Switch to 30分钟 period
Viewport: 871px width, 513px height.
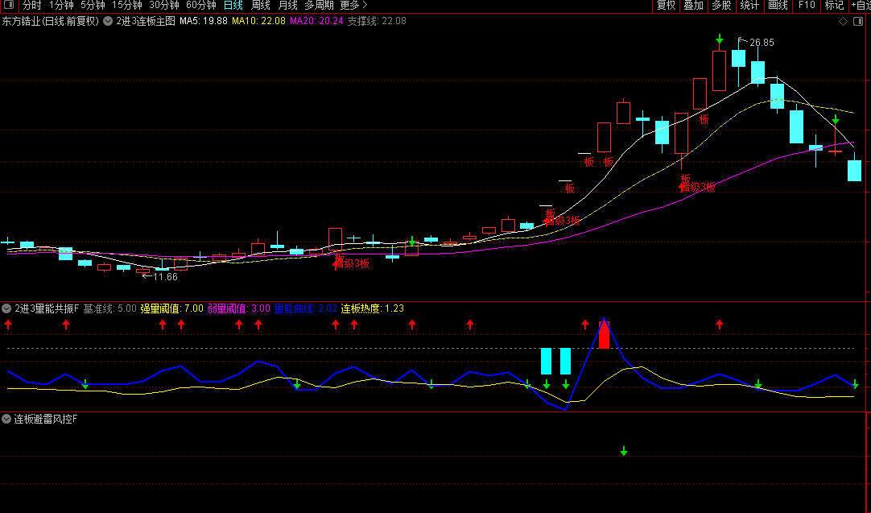point(164,5)
